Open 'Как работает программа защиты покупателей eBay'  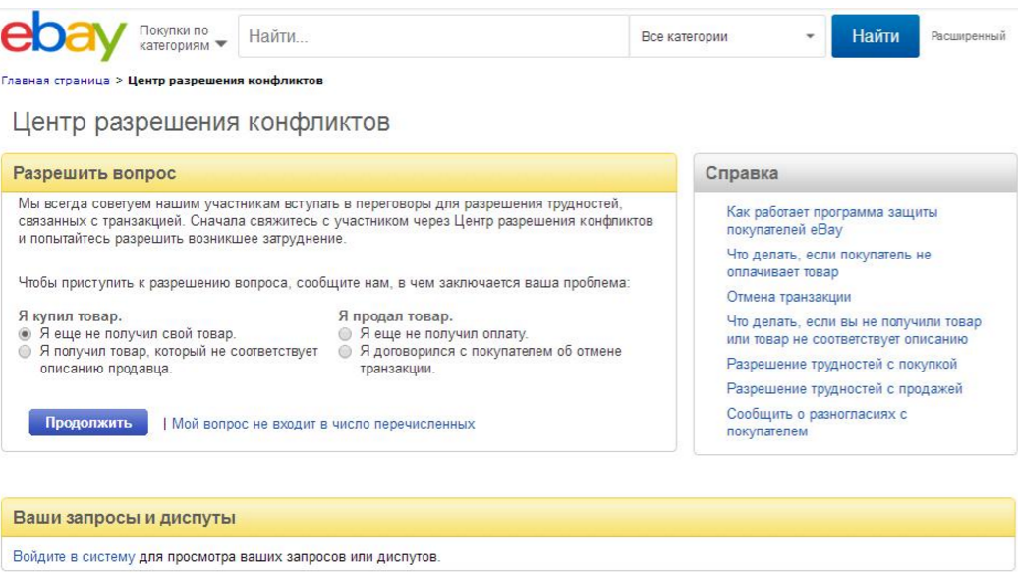831,221
